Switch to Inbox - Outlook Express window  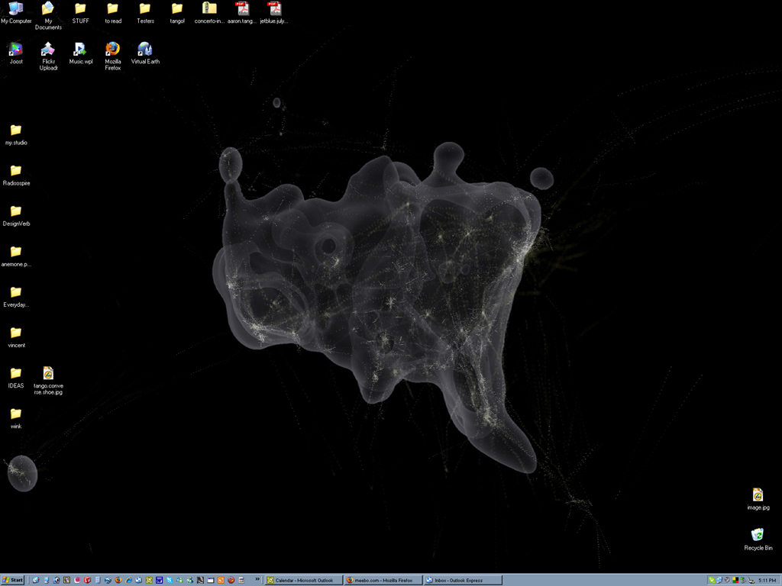[462, 580]
